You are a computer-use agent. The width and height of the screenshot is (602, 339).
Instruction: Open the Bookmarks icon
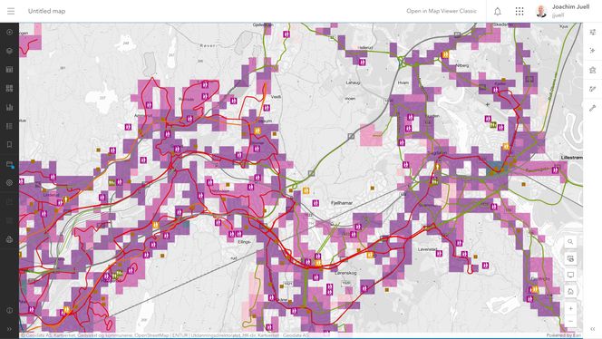coord(10,145)
